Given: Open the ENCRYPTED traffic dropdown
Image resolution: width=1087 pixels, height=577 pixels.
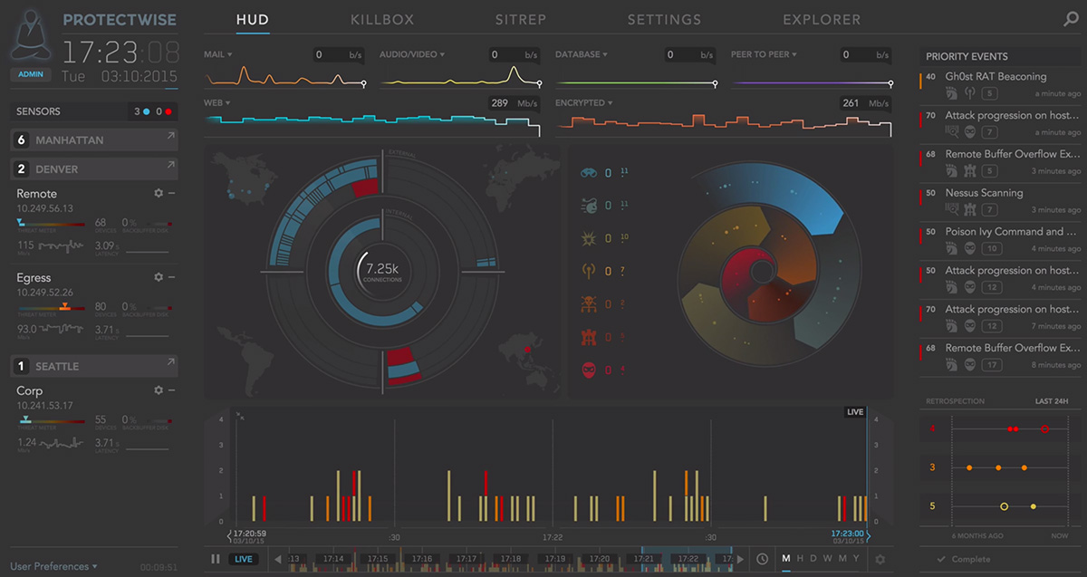Looking at the screenshot, I should (x=585, y=102).
